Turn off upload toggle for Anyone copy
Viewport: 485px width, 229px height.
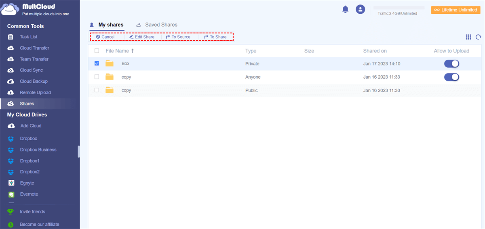point(451,77)
